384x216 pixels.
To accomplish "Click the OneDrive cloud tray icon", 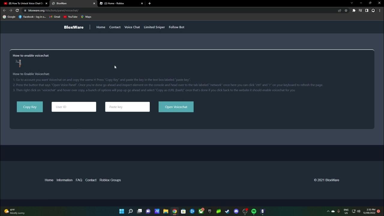I will pyautogui.click(x=333, y=211).
